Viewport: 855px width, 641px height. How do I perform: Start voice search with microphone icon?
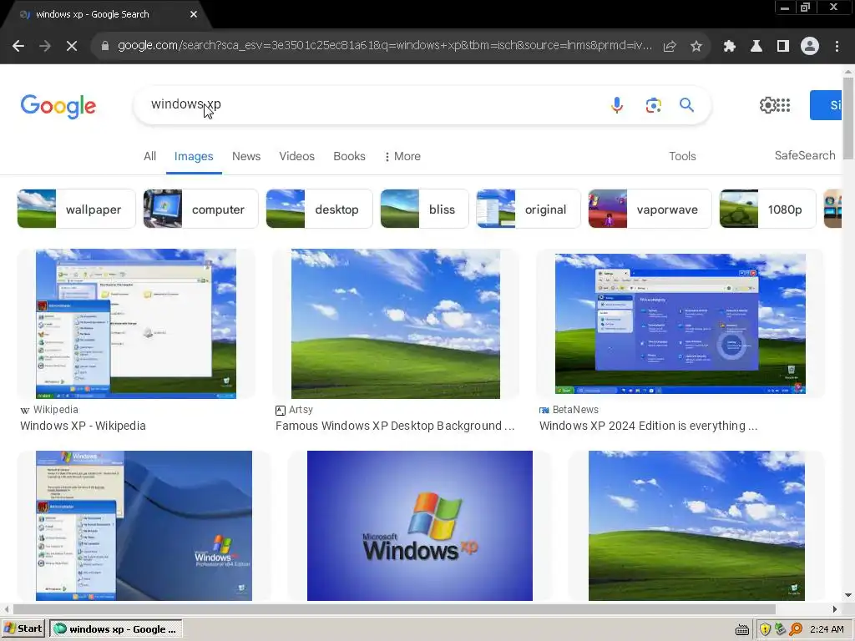coord(617,104)
